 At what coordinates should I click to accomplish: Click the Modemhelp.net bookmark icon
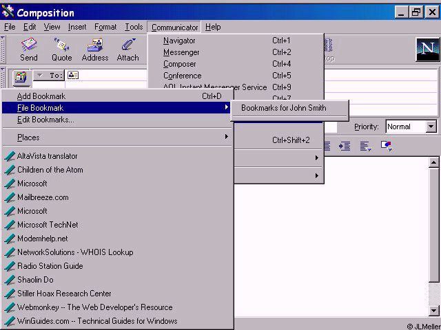coord(10,239)
